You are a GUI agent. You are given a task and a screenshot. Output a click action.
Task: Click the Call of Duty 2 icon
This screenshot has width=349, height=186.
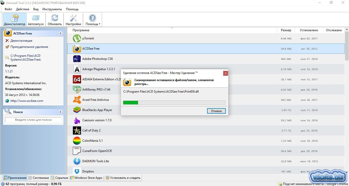(77, 130)
